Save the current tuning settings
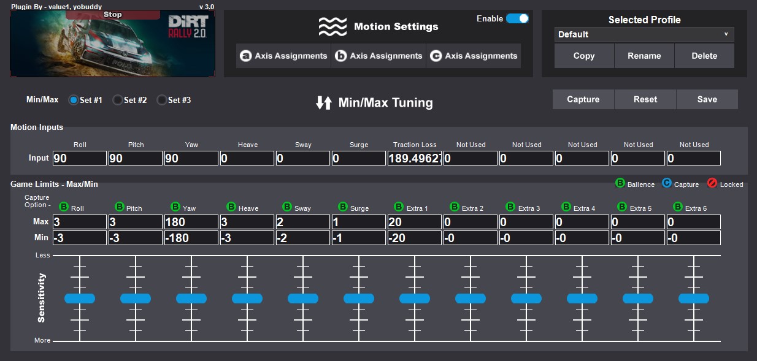757x361 pixels. 707,99
